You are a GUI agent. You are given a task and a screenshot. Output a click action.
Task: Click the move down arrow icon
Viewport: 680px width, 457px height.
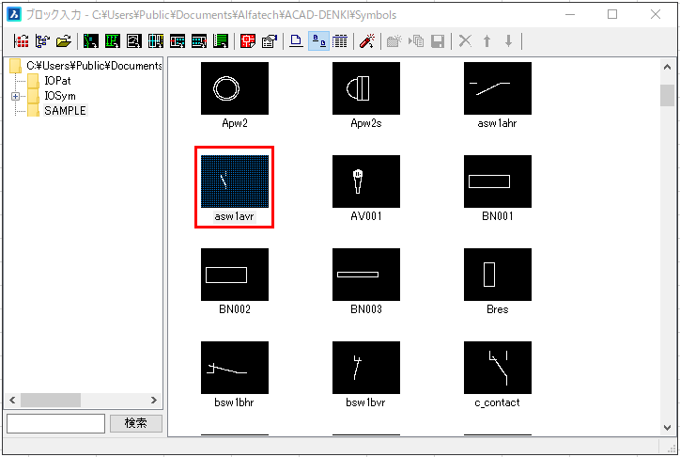coord(508,41)
